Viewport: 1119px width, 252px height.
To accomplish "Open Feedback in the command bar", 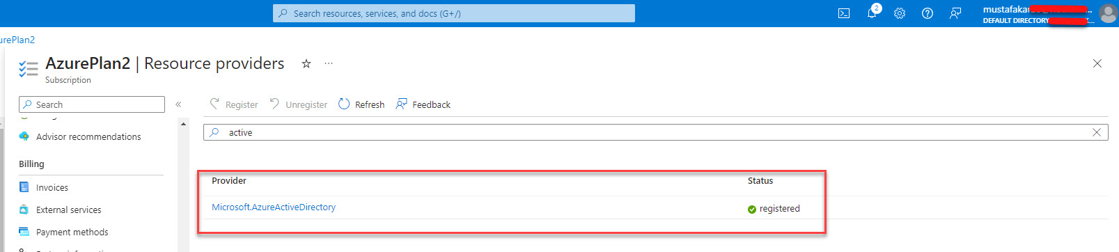I will (x=423, y=104).
